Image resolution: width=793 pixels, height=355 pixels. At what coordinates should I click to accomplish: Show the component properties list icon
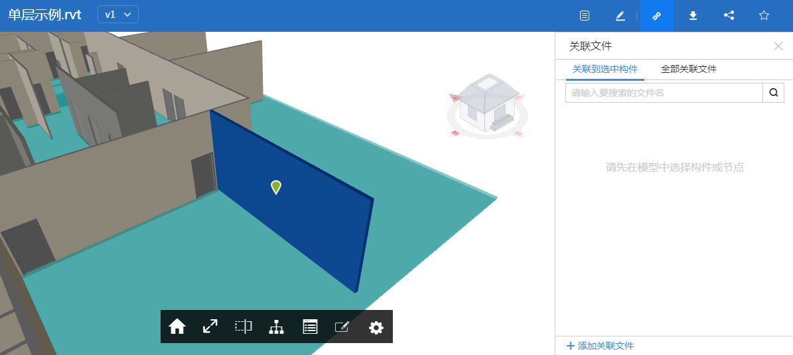click(310, 327)
